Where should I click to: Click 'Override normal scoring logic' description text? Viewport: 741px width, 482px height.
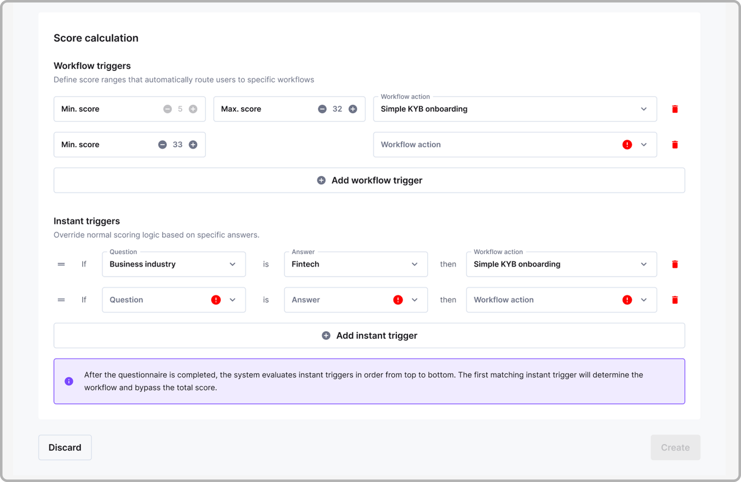tap(156, 235)
